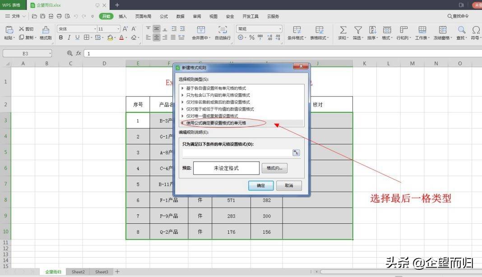The image size is (482, 277).
Task: Click the fx insert function icon
Action: coord(79,53)
